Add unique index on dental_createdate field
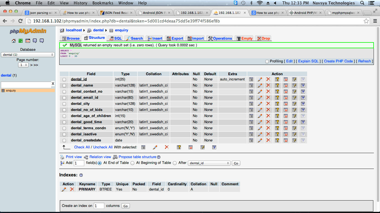This screenshot has width=380, height=213. click(x=286, y=140)
